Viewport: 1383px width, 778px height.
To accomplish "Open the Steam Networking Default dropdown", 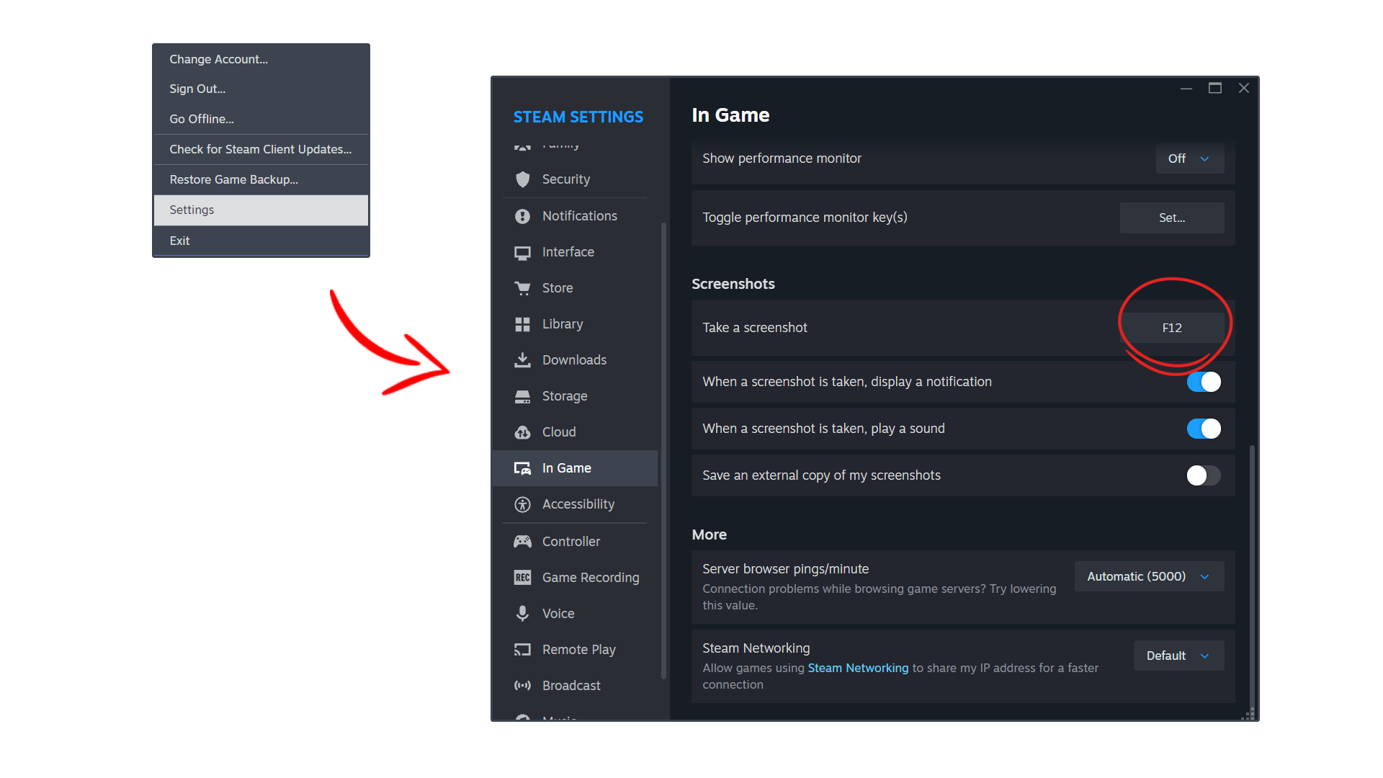I will click(x=1178, y=656).
